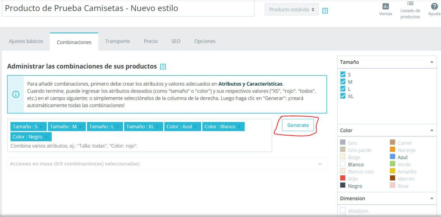
Task: Uncheck the XL size checkbox
Action: [x=342, y=96]
